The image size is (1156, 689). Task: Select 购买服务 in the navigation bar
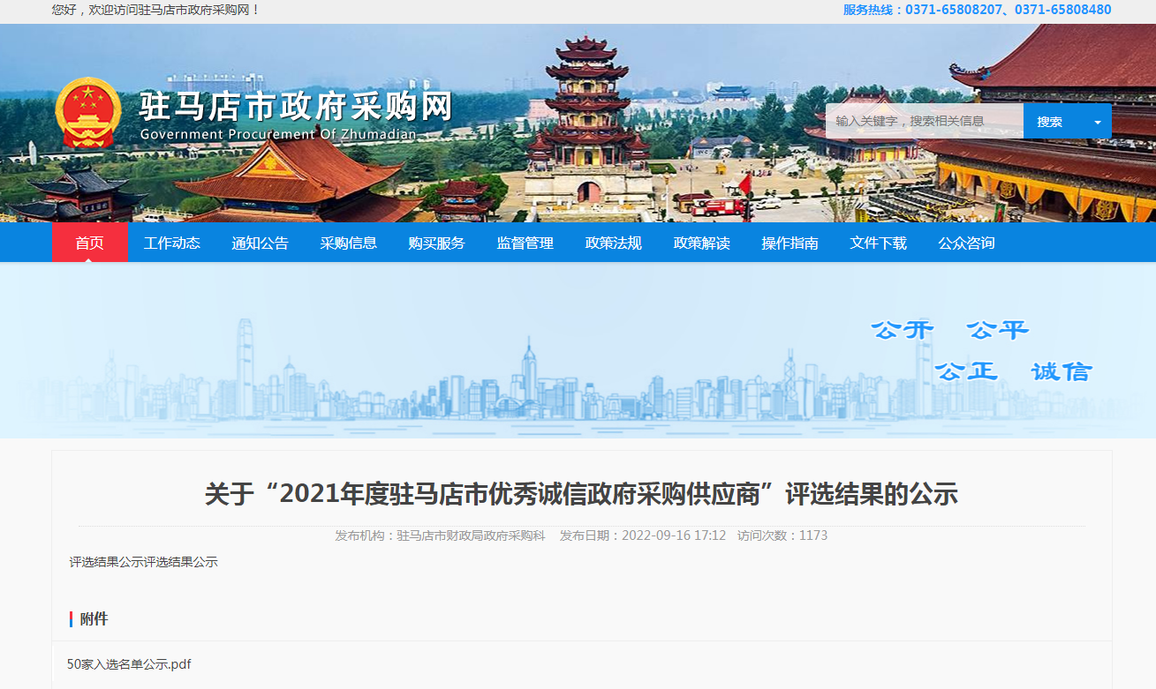pos(437,243)
